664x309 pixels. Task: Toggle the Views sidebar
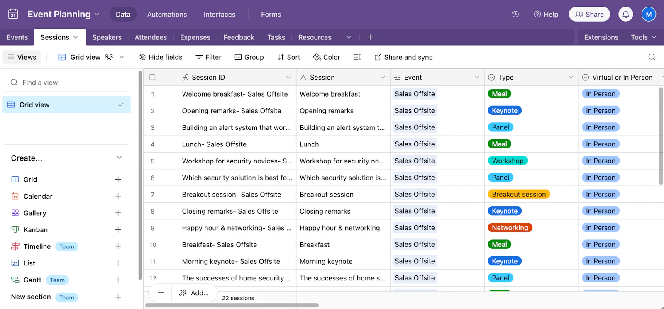click(x=22, y=57)
